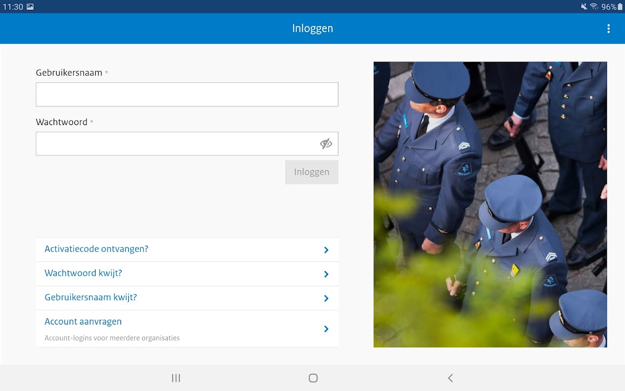Screen dimensions: 625x391
Task: Tap the image notification icon in status bar
Action: pyautogui.click(x=30, y=7)
